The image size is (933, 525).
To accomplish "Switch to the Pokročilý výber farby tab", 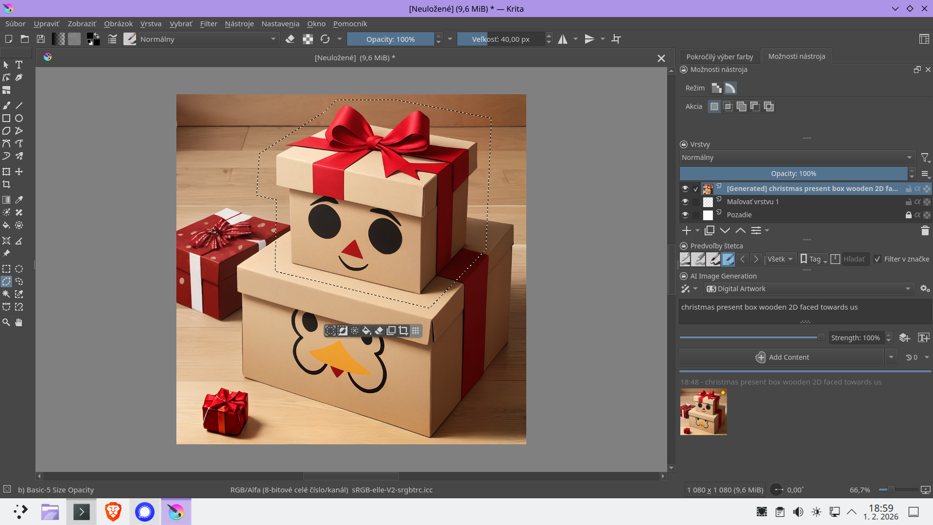I will point(720,56).
